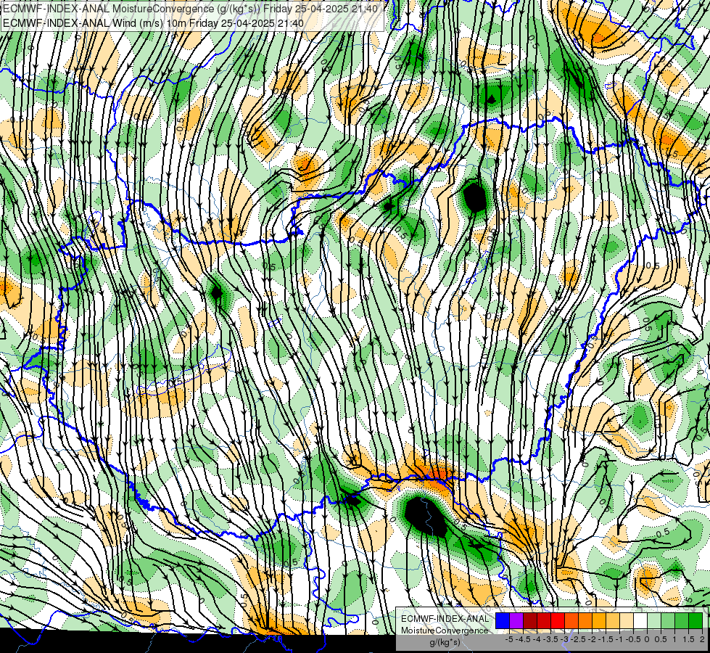Screen dimensions: 710x653
Task: Choose the -1.5 legend scale value
Action: coord(606,639)
